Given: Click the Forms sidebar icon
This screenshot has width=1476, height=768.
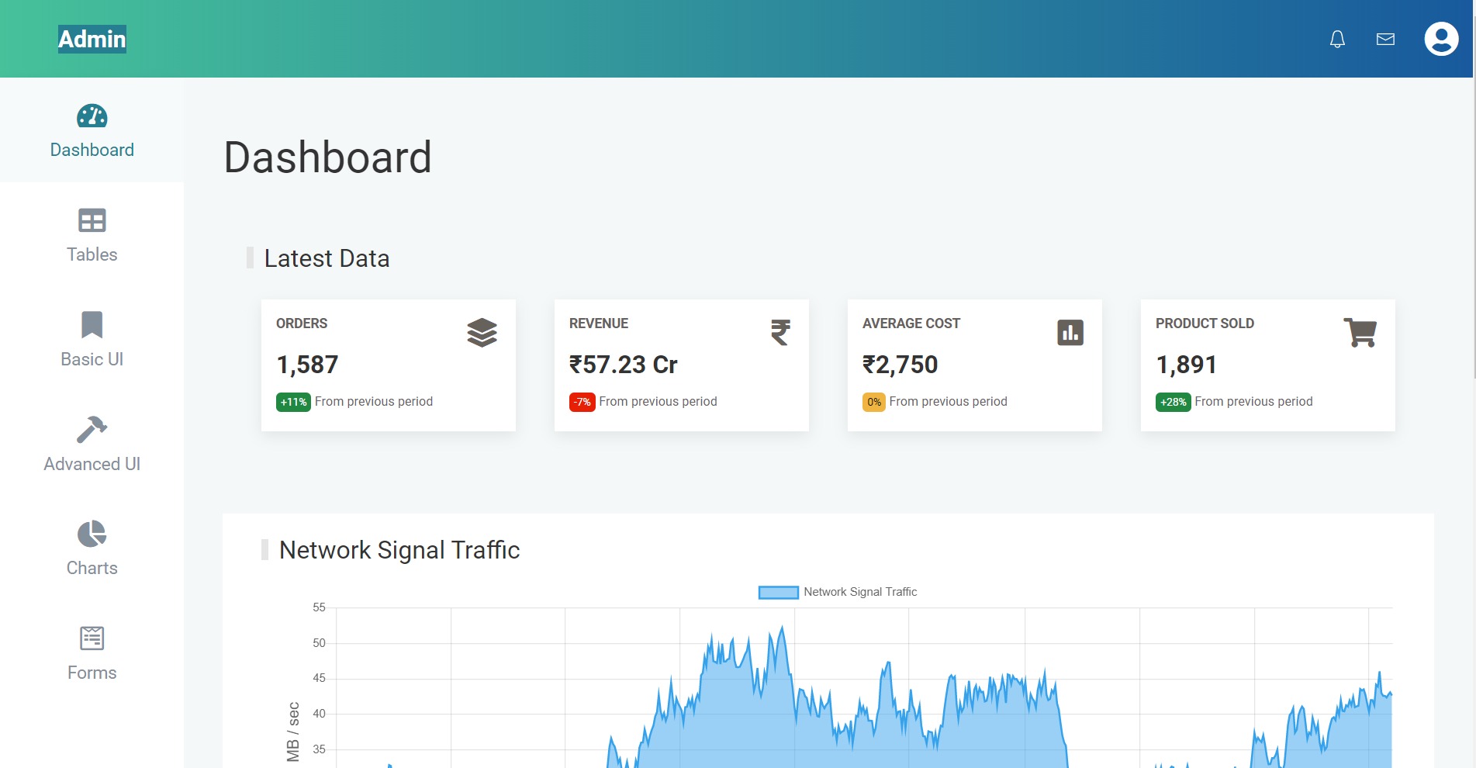Looking at the screenshot, I should (x=92, y=638).
